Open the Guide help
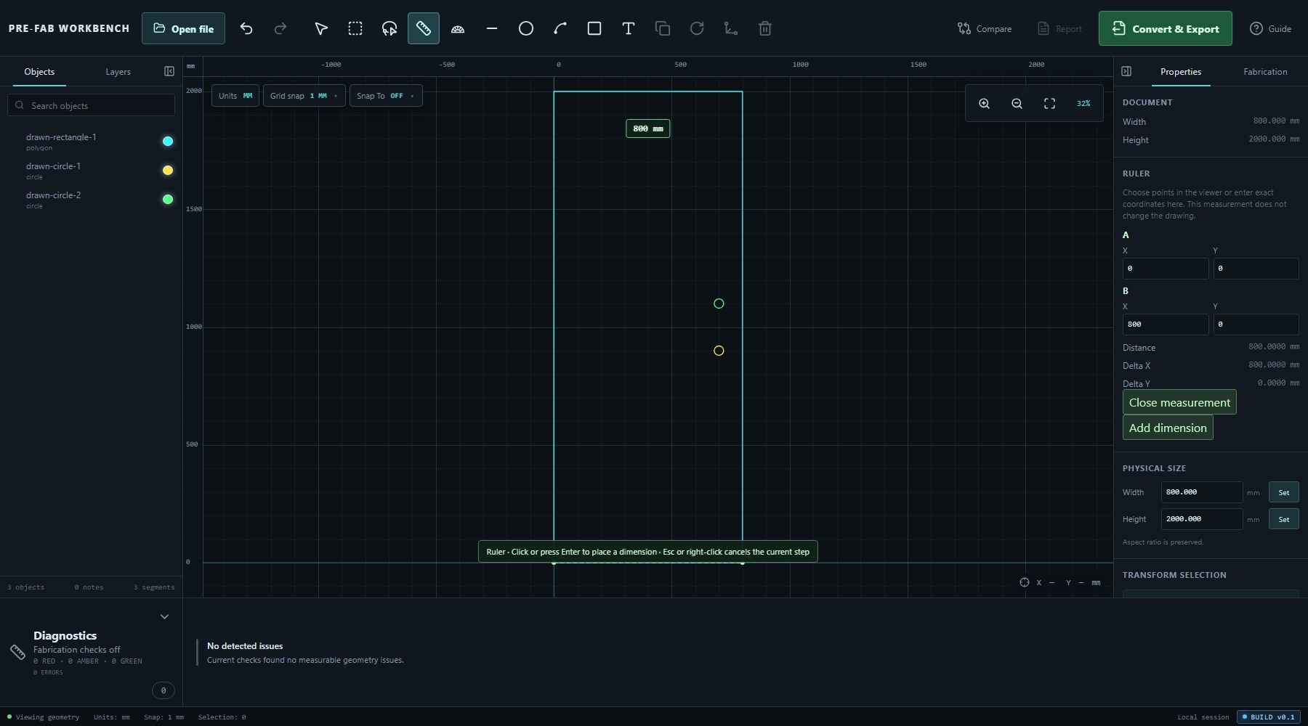Screen dimensions: 1308x726 pyautogui.click(x=1270, y=28)
